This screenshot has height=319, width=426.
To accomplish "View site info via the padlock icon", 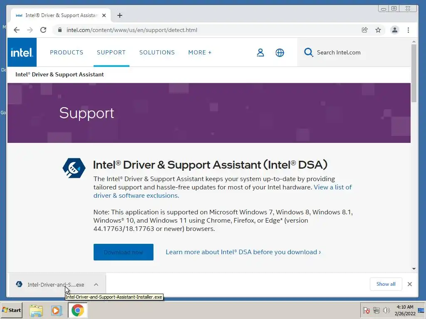I will 60,30.
